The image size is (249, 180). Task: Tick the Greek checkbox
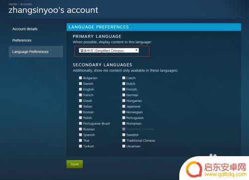80,100
